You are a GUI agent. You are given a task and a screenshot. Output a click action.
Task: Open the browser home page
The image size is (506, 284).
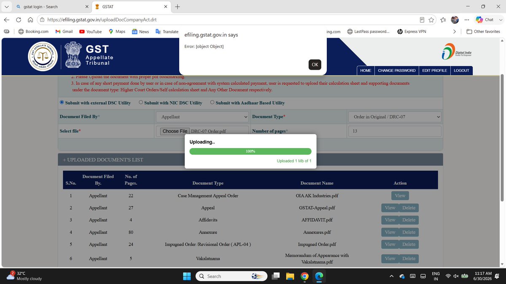pyautogui.click(x=30, y=19)
